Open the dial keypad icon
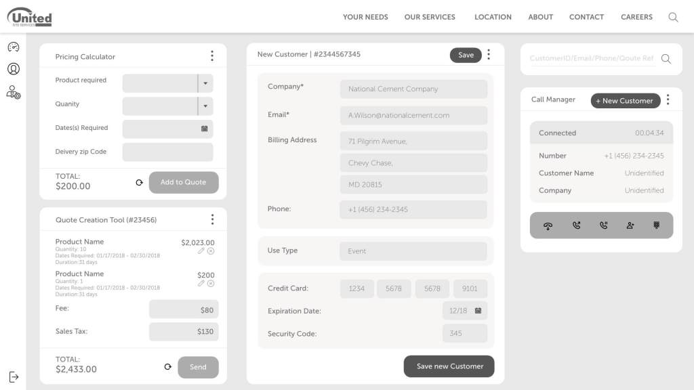The height and width of the screenshot is (390, 694). pos(656,226)
